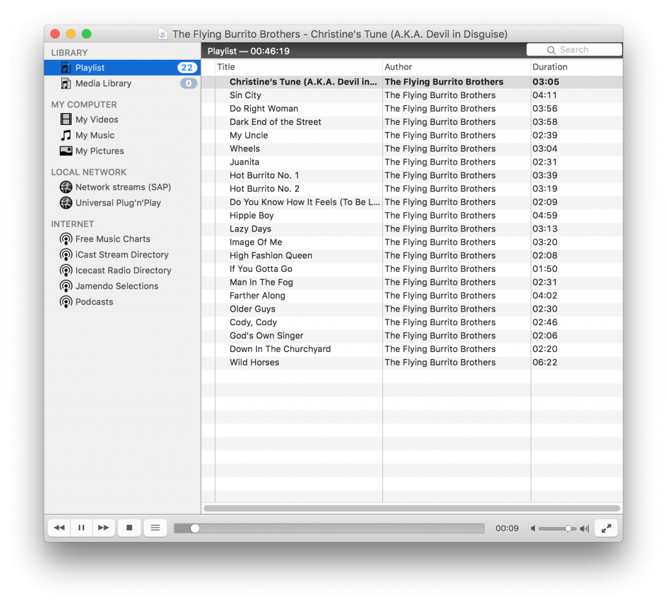Open Universal Plug'n'Play entry

(122, 203)
